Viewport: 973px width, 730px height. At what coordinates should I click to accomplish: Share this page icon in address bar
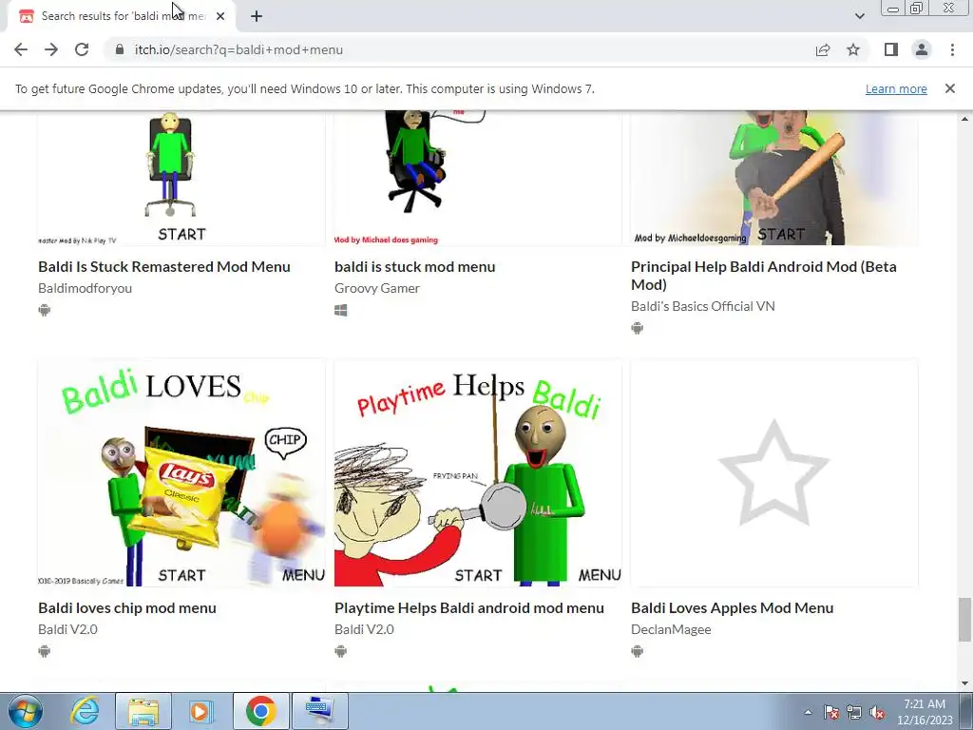coord(823,49)
